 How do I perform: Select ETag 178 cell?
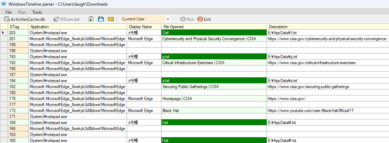tap(18, 99)
